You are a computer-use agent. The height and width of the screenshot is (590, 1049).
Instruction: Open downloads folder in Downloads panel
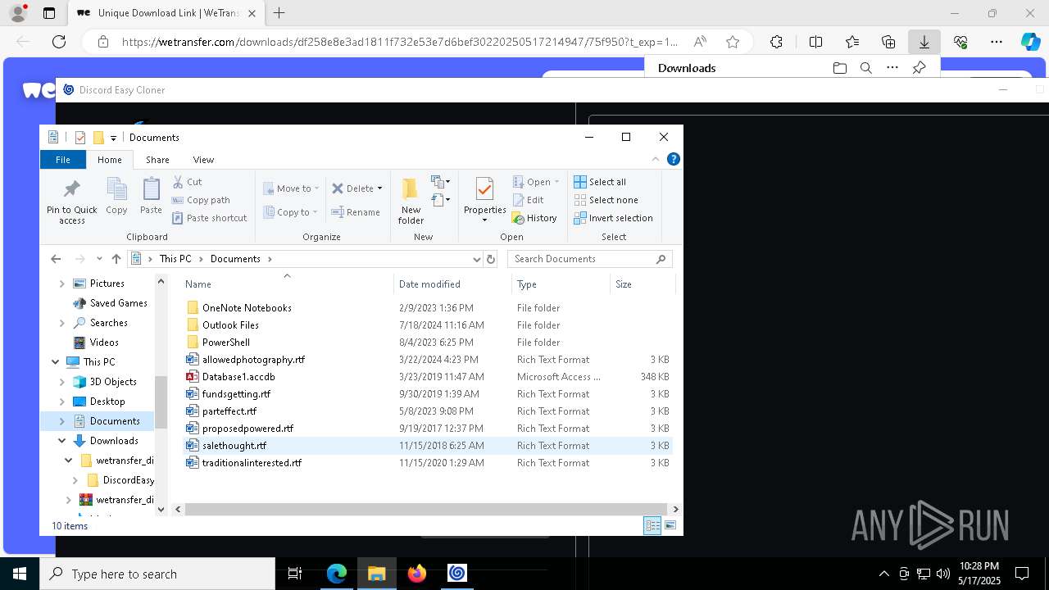[839, 68]
